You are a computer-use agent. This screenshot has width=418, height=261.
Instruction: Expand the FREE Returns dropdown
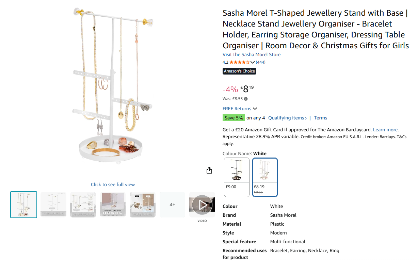(255, 109)
